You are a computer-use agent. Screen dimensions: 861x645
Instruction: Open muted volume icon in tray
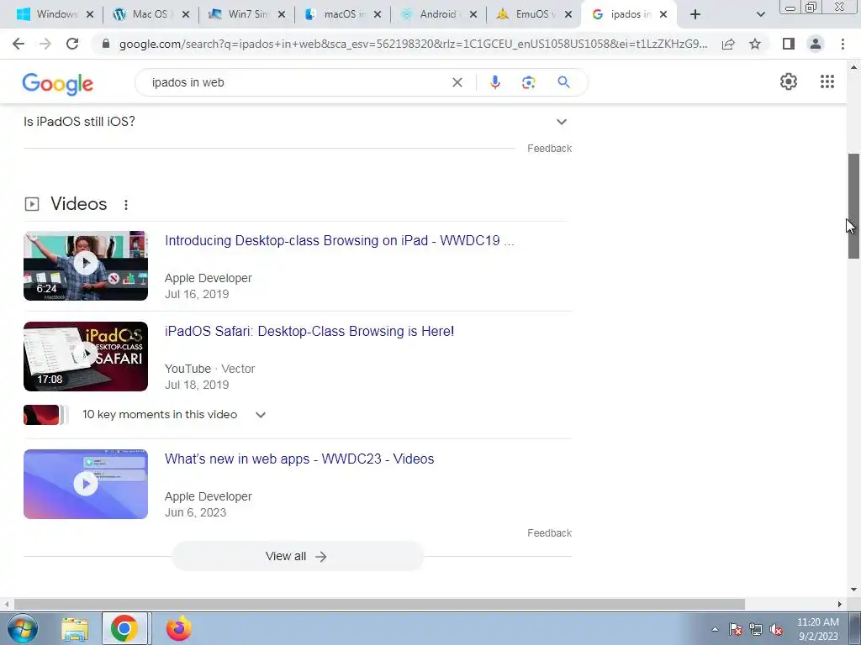point(776,629)
